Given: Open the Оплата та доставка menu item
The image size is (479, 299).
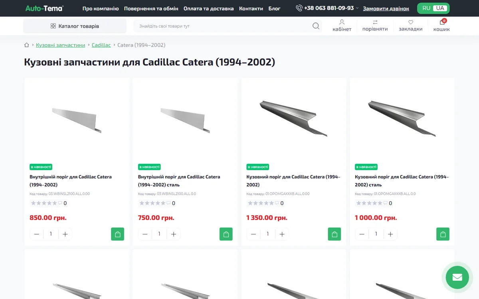Looking at the screenshot, I should tap(209, 8).
